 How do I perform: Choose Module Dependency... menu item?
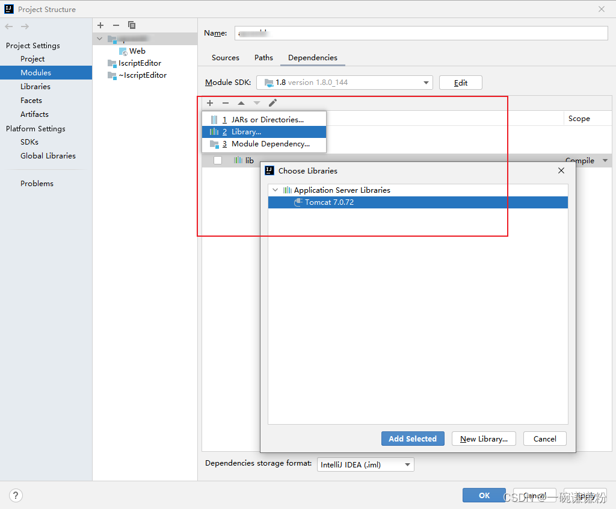264,144
